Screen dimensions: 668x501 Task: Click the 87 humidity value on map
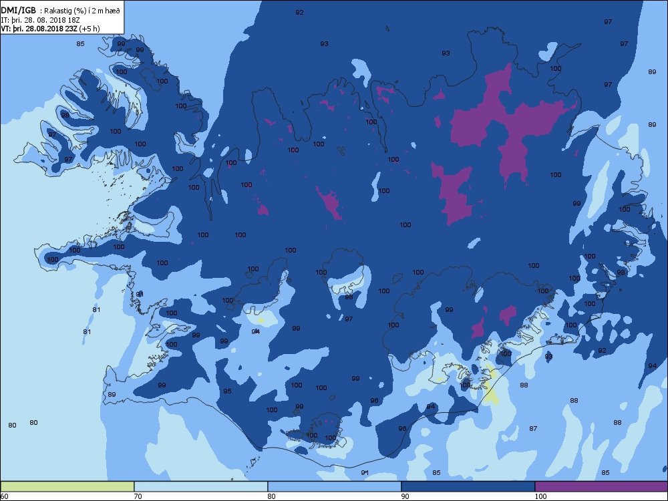[533, 429]
